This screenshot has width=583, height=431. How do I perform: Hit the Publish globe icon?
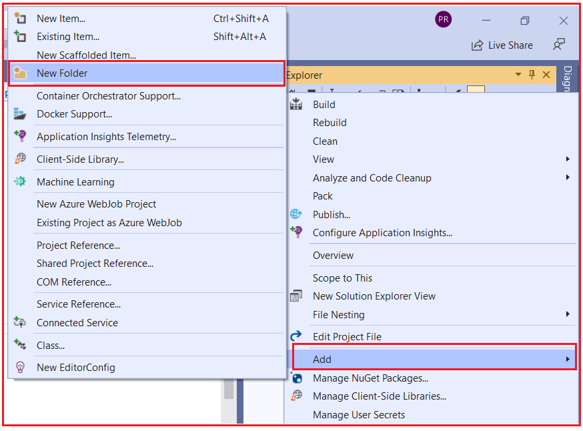(296, 213)
